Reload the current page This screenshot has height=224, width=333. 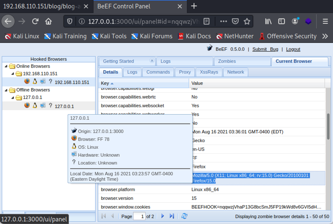35,22
